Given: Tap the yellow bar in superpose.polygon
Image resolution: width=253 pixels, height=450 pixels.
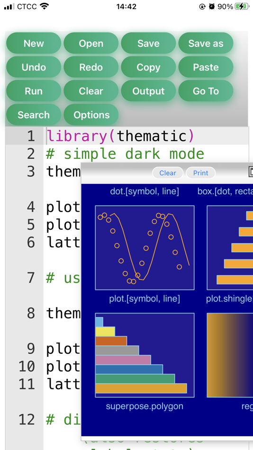Looking at the screenshot, I should tap(105, 332).
